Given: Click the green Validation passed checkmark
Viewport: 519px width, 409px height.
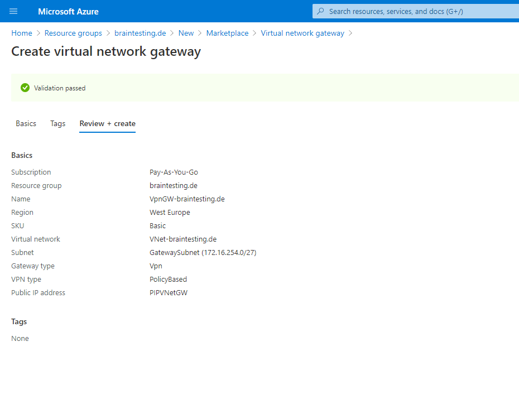Looking at the screenshot, I should pos(25,88).
